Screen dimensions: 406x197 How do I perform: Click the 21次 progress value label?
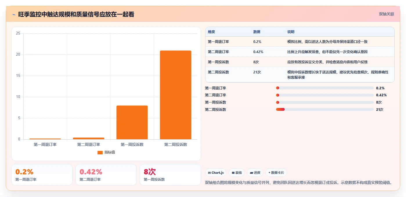click(380, 110)
